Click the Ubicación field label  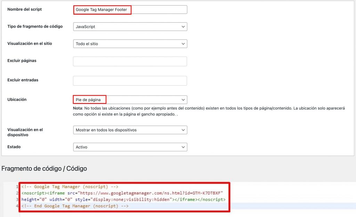pyautogui.click(x=17, y=99)
